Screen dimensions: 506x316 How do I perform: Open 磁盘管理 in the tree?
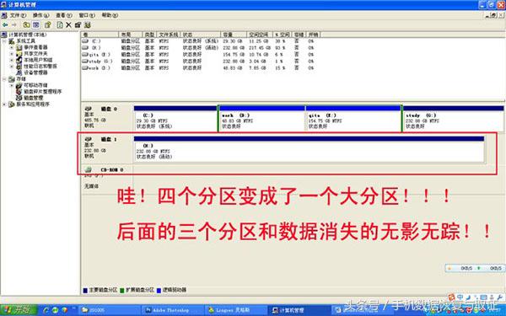click(x=34, y=98)
